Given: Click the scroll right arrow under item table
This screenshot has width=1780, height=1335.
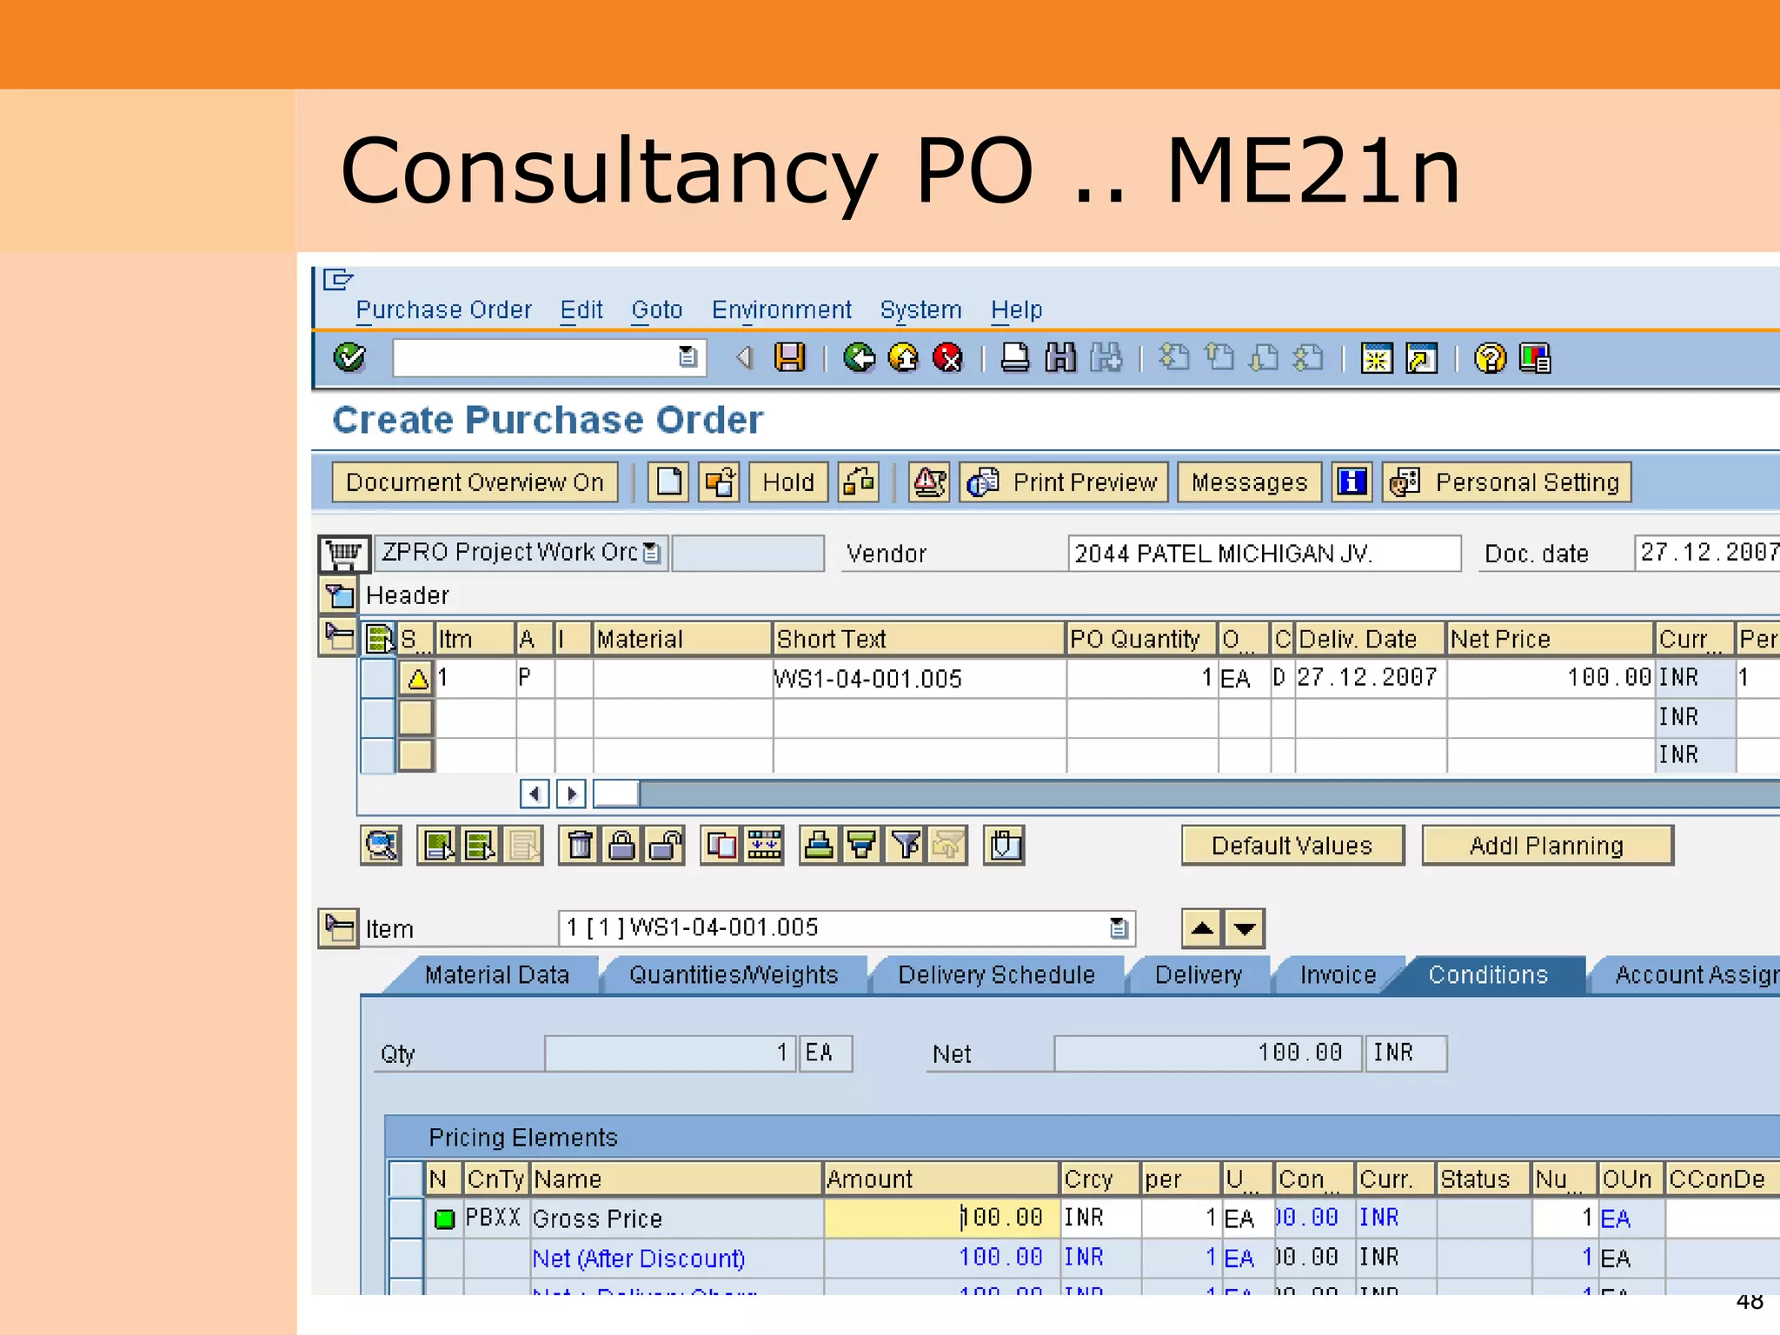Looking at the screenshot, I should click(571, 794).
